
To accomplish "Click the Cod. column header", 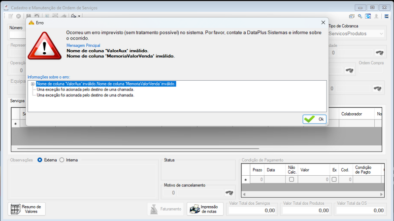I will (x=346, y=170).
